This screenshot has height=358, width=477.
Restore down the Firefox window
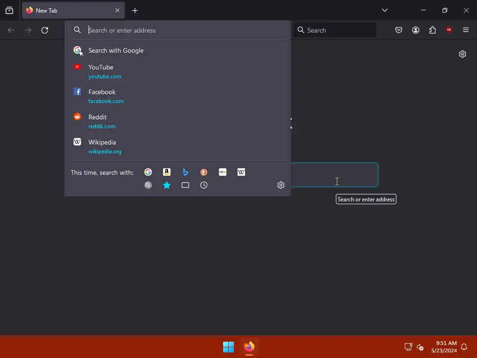click(445, 10)
